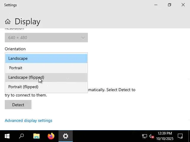Viewport: 190px width, 142px height.
Task: Open the 640 × 480 resolution dropdown
Action: pyautogui.click(x=46, y=38)
